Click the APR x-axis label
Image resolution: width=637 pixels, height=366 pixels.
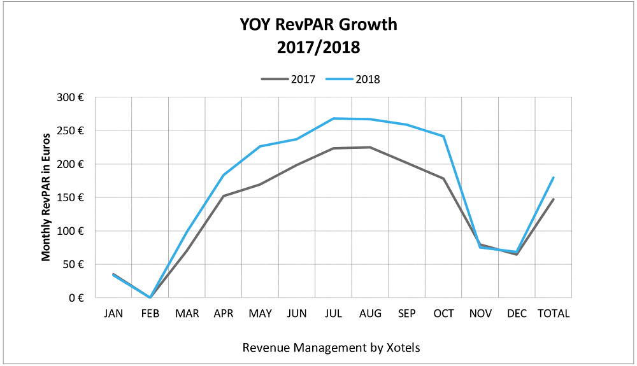pos(224,314)
